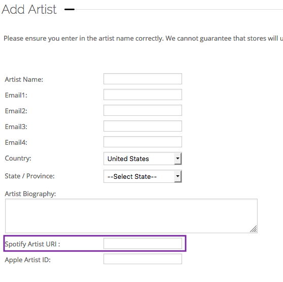
Task: Click the Apple Artist ID label
Action: click(x=28, y=260)
